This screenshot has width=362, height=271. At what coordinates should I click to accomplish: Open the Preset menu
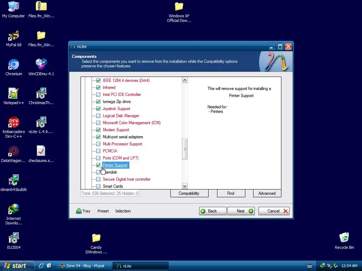[x=103, y=211]
